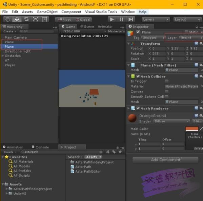Toggle Global/Local handle orientation
The image size is (203, 201).
coord(83,20)
